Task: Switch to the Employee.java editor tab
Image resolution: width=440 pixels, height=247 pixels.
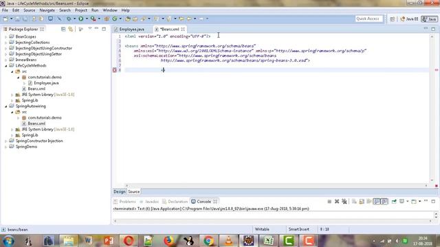Action: [x=129, y=29]
